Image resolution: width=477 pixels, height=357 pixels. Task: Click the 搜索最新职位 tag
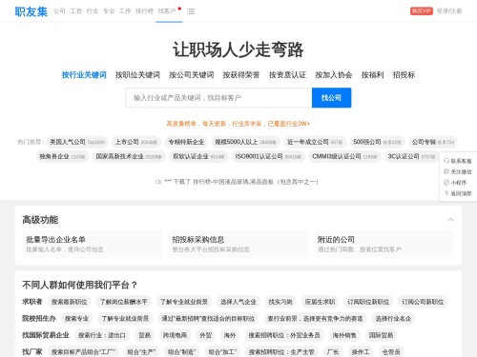(x=69, y=302)
